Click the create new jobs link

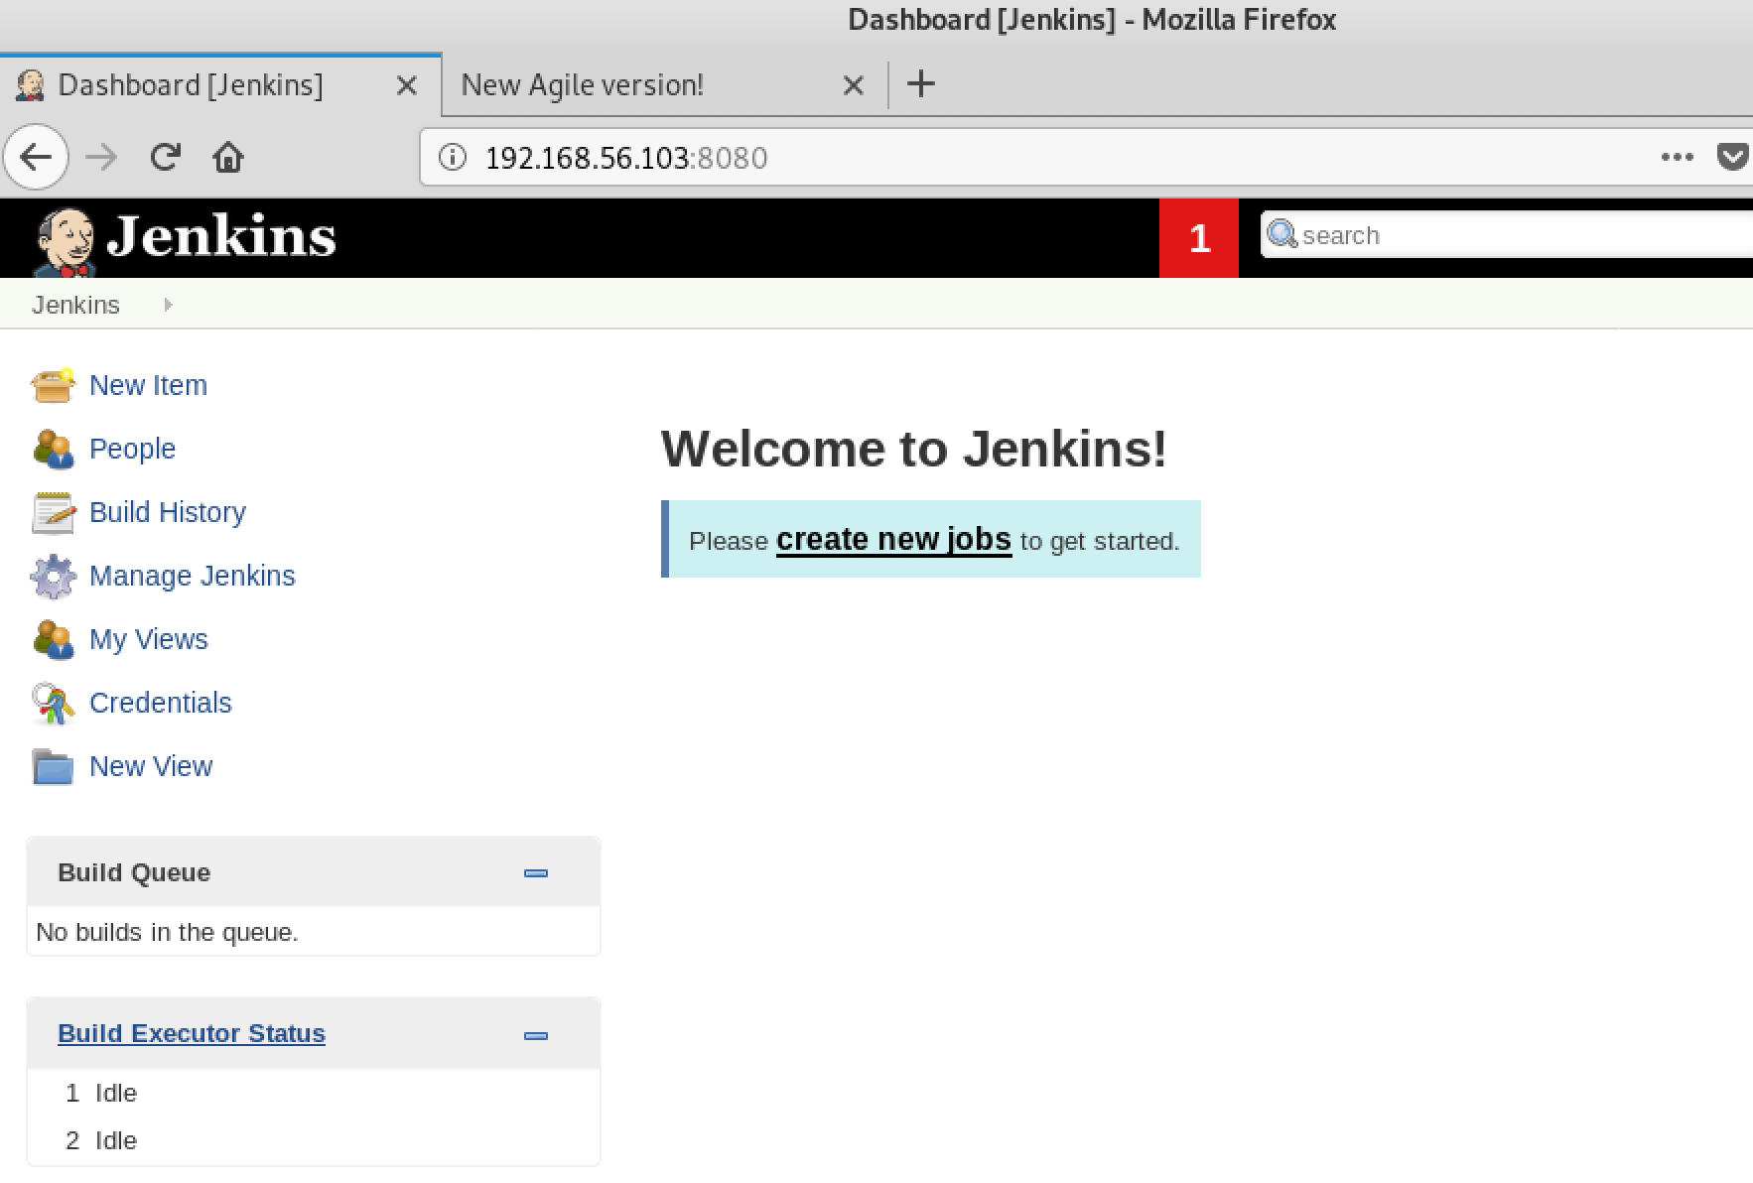(893, 539)
